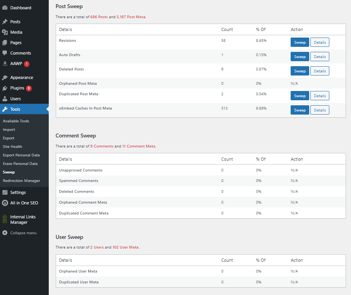This screenshot has height=295, width=351.
Task: Open the Users section icon
Action: 5,98
